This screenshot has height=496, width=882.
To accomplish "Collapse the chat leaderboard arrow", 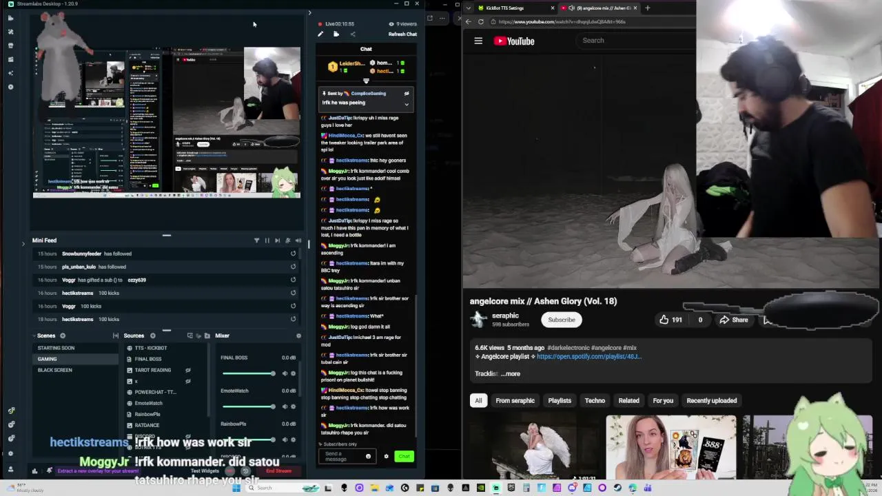I will pos(366,81).
